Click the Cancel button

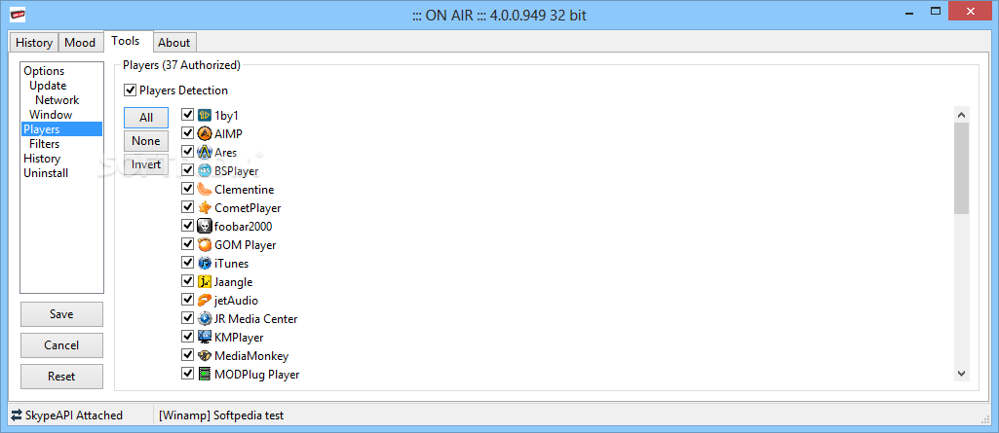61,345
